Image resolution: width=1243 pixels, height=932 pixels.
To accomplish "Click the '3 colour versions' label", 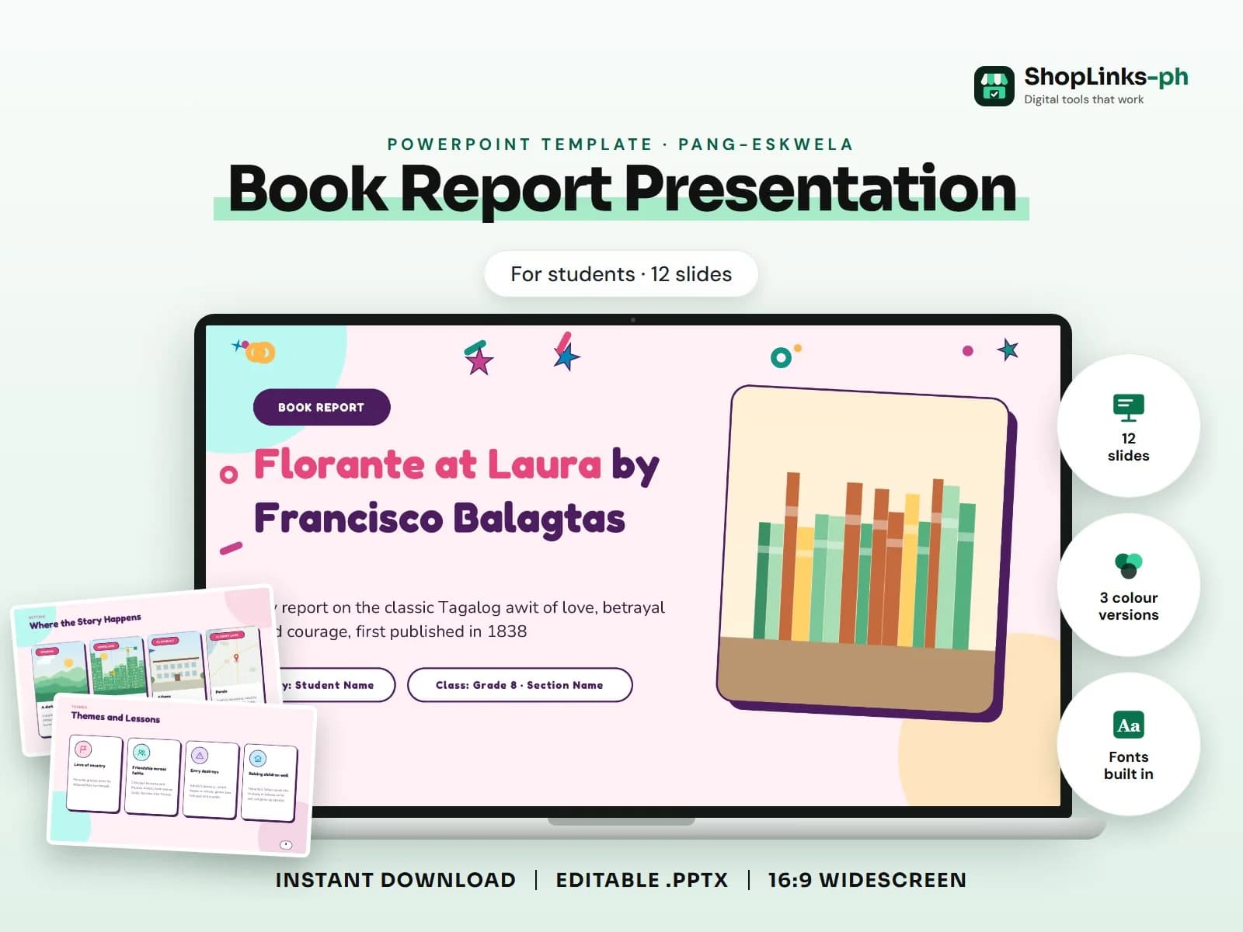I will pos(1129,606).
